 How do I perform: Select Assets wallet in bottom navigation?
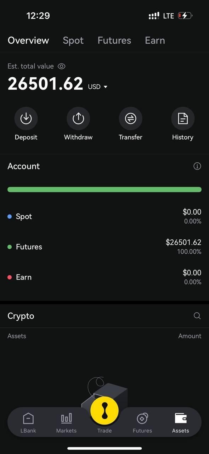tap(181, 423)
